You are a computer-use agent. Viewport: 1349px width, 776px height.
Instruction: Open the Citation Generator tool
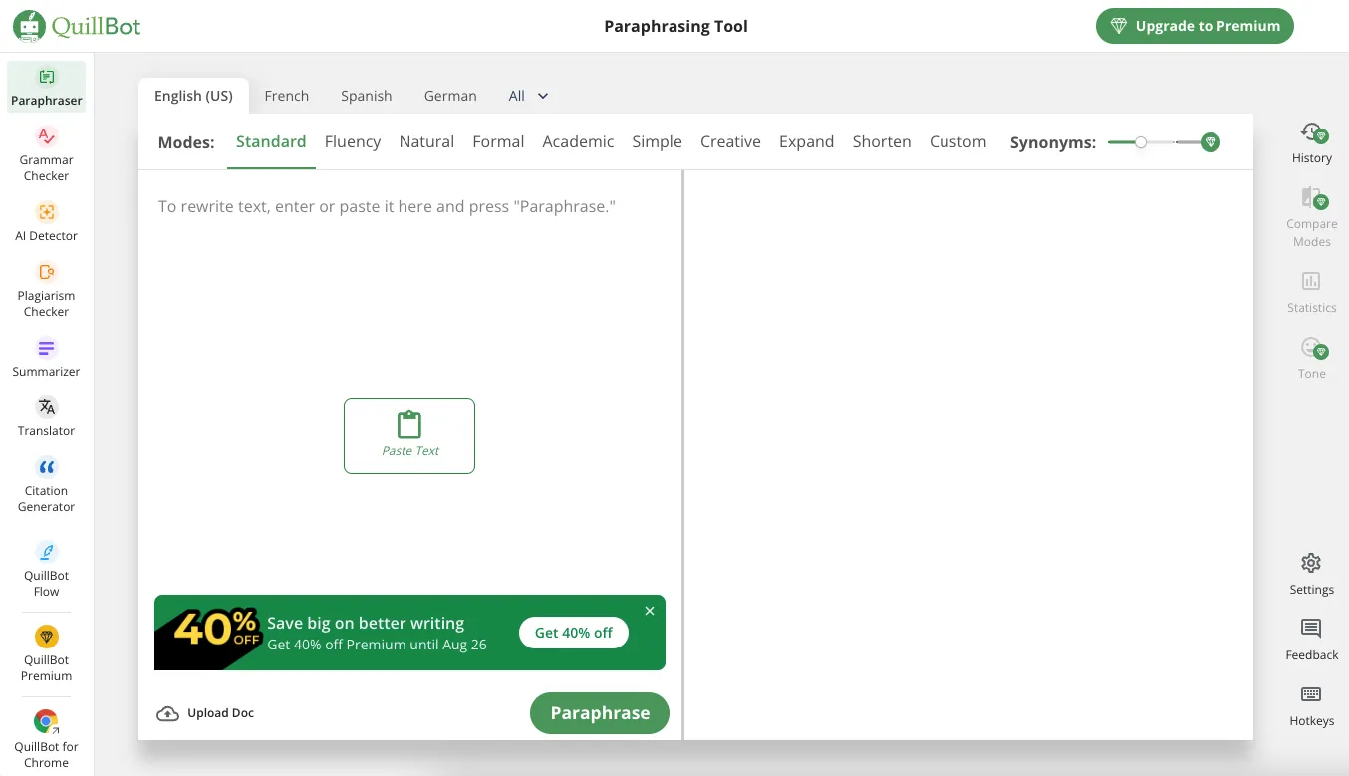coord(46,484)
